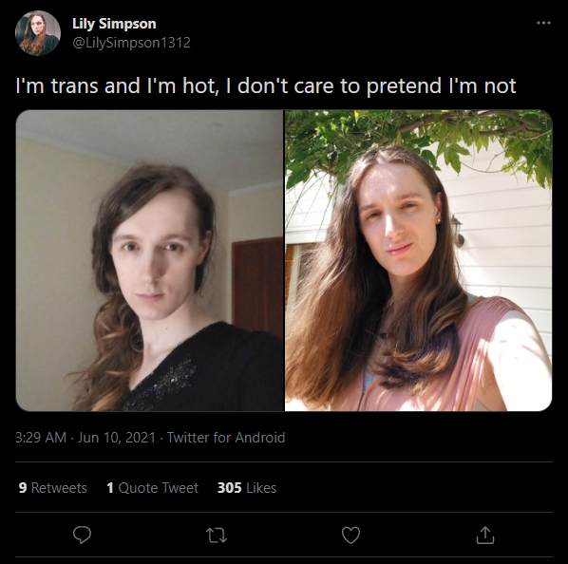Click the retweet arrows icon

(x=217, y=535)
